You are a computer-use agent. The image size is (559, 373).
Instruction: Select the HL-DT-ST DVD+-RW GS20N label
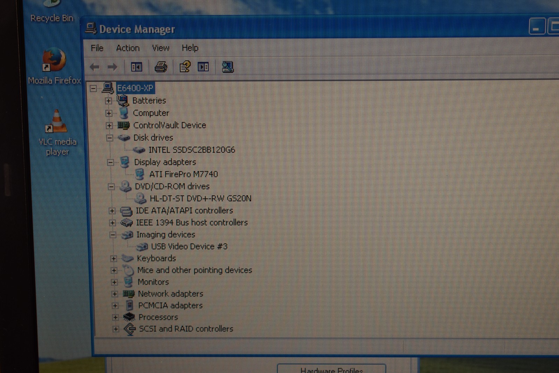coord(201,199)
